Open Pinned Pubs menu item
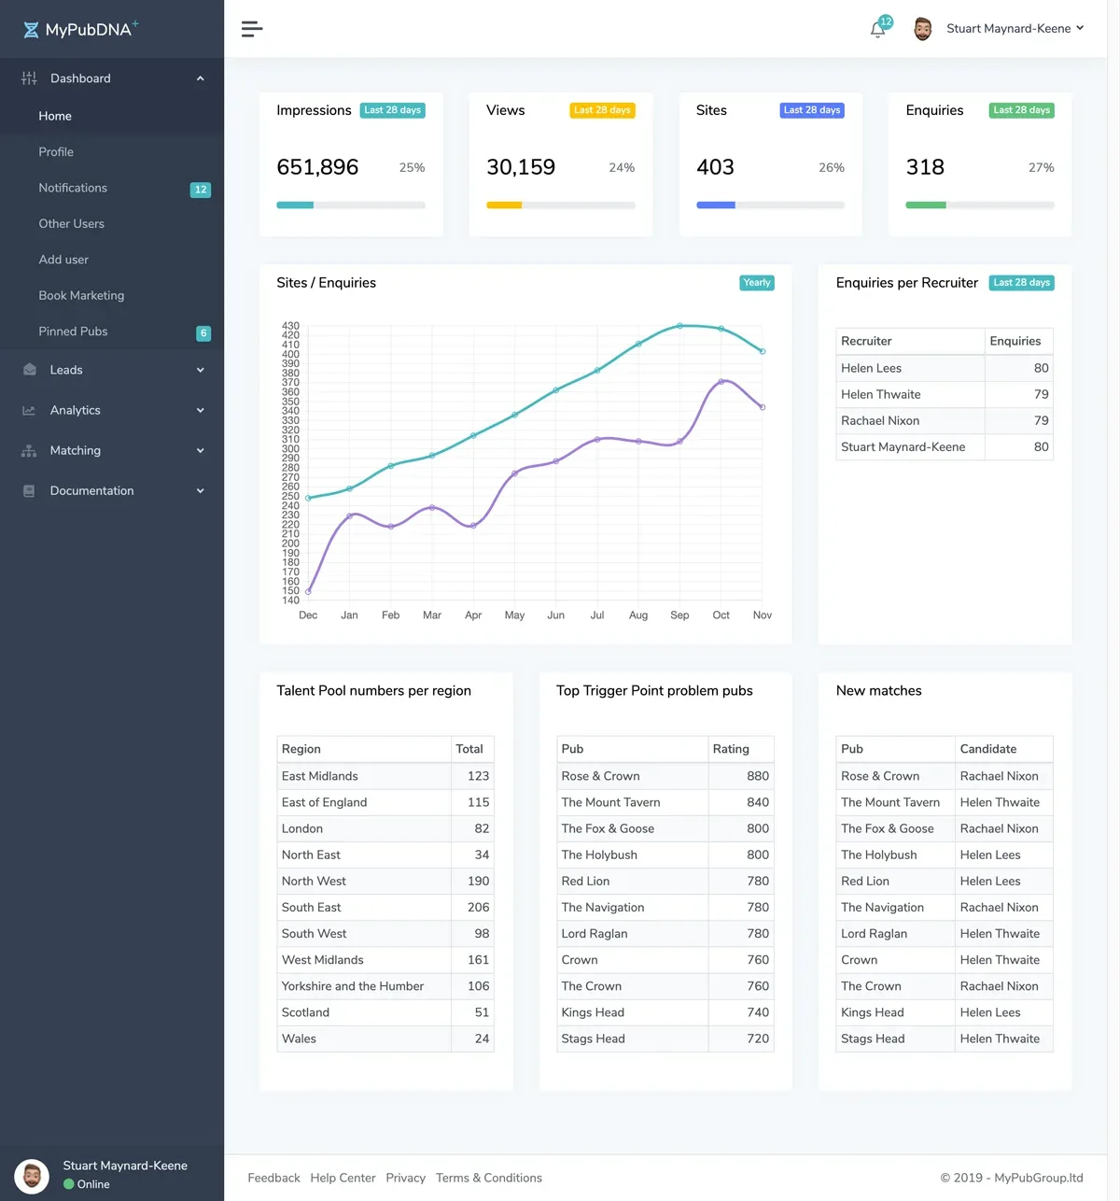 [x=73, y=332]
